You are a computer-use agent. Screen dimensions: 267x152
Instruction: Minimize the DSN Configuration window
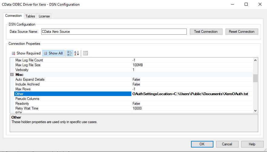pyautogui.click(x=232, y=5)
